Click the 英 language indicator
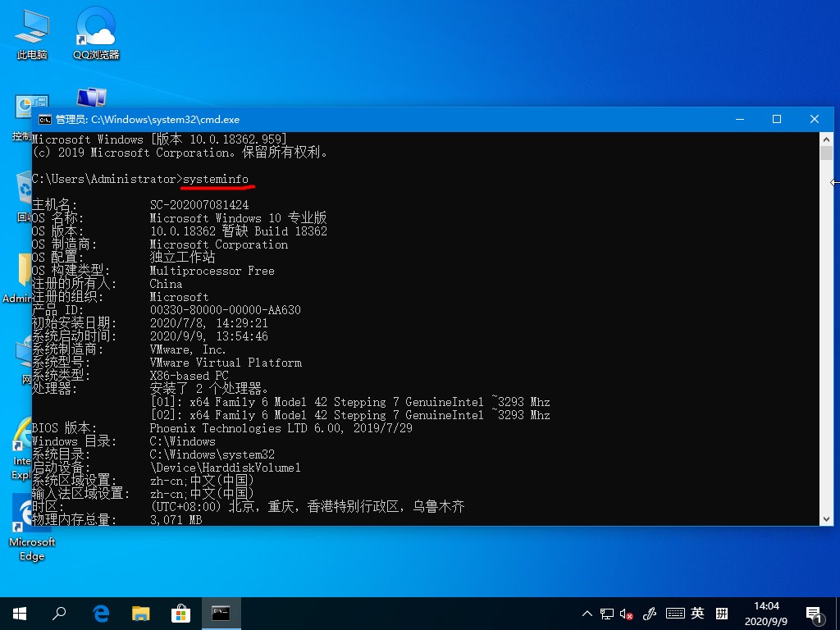Viewport: 840px width, 630px height. tap(697, 613)
